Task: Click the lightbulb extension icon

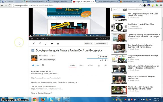Action: click(153, 5)
